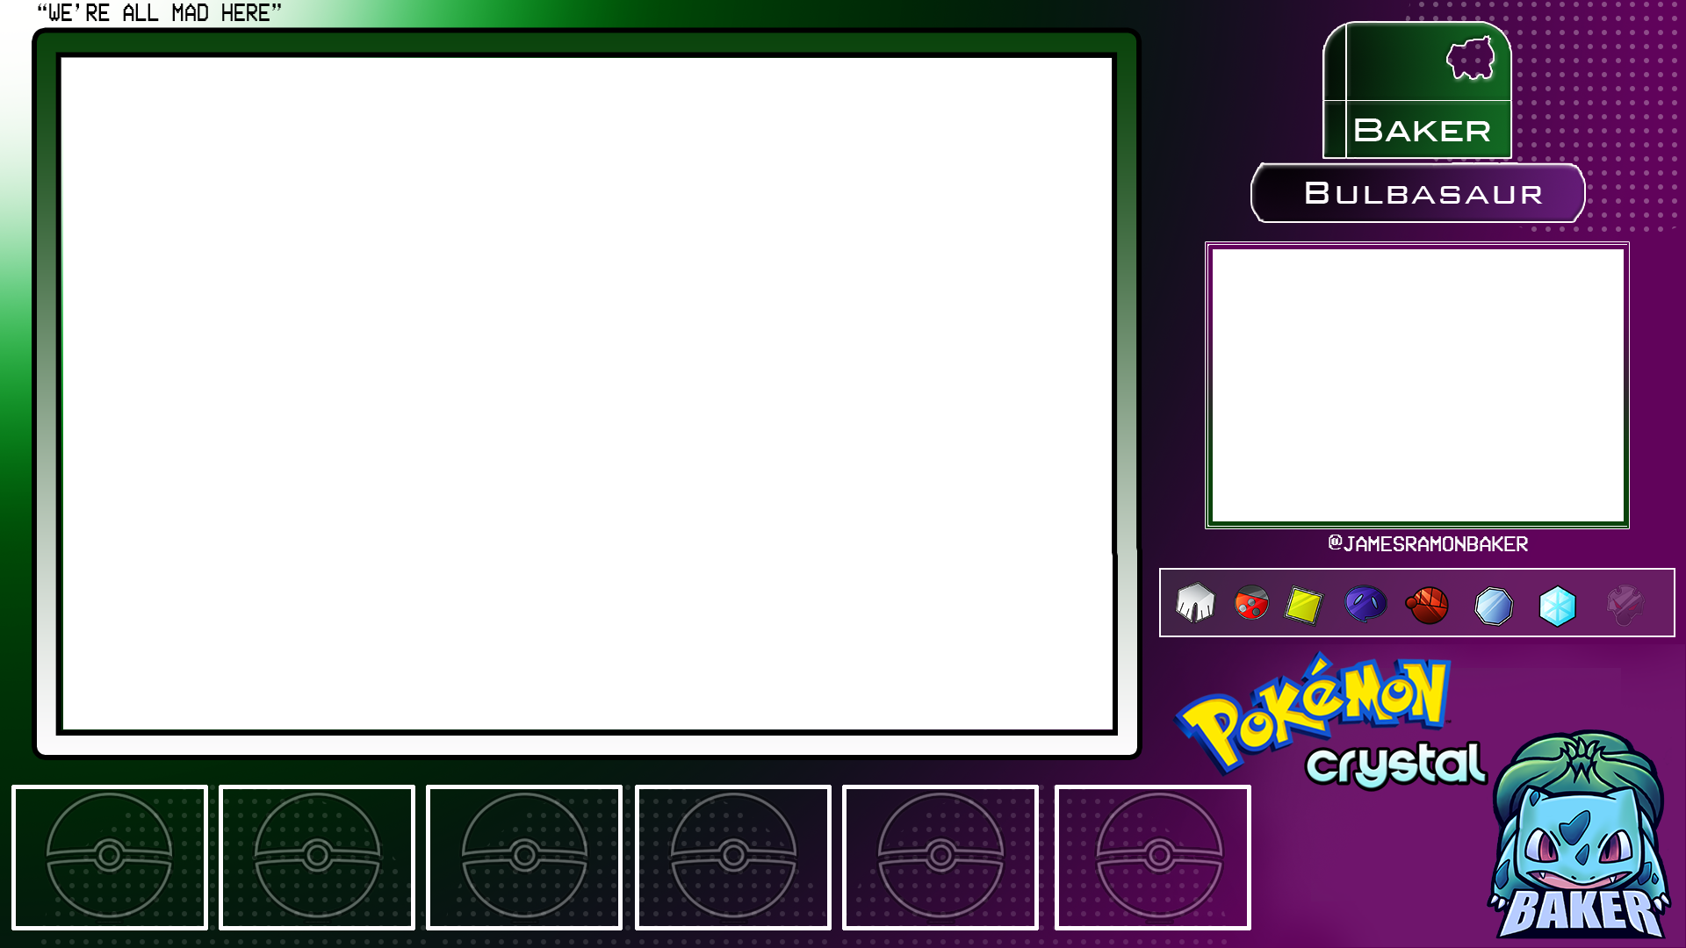Click inside the large gameplay frame

(x=587, y=393)
